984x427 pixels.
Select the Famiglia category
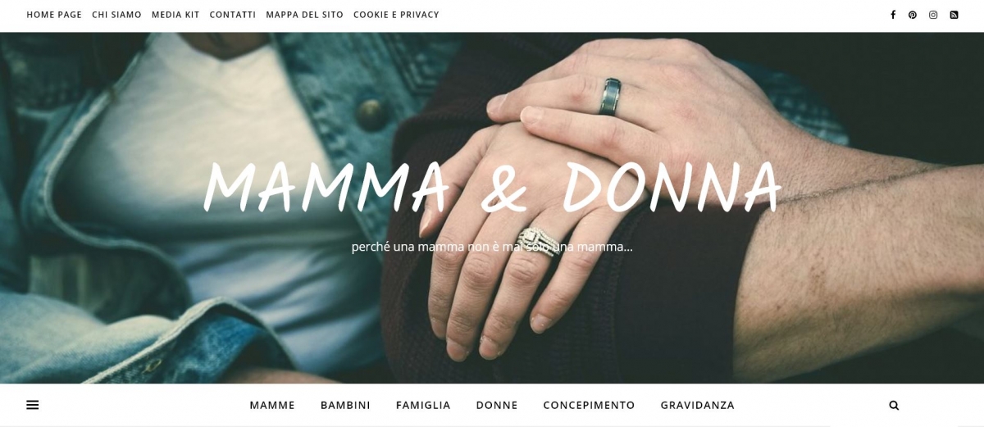tap(423, 405)
